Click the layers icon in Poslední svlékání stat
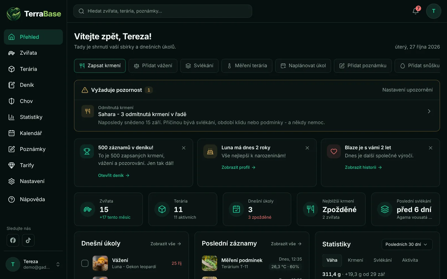Image resolution: width=447 pixels, height=279 pixels. click(x=385, y=209)
